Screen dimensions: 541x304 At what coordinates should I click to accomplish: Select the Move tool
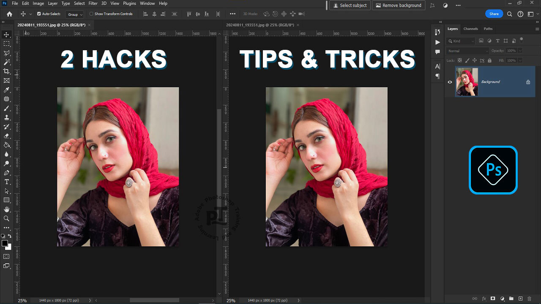pos(6,35)
